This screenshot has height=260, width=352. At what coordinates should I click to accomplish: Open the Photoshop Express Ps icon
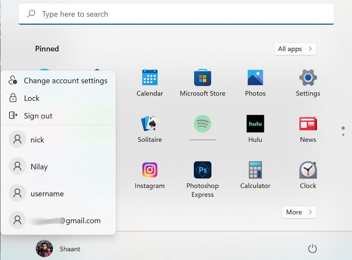click(202, 170)
